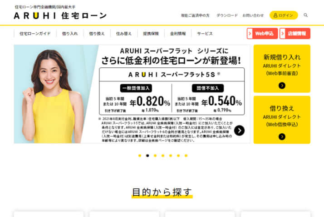Click the 一般団信加入 label
Viewport: 324px width, 217px height.
pos(136,88)
